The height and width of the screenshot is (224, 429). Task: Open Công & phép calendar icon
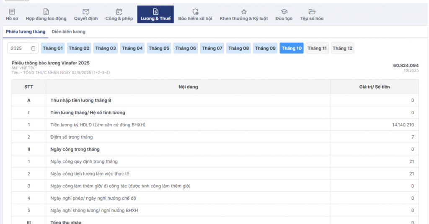click(x=119, y=12)
